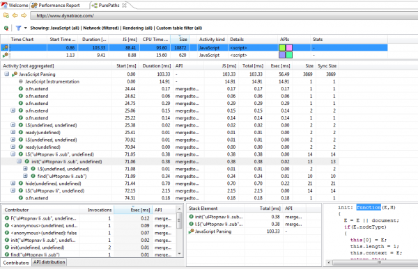The image size is (418, 269).
Task: Open the Performance Report tab
Action: 56,6
